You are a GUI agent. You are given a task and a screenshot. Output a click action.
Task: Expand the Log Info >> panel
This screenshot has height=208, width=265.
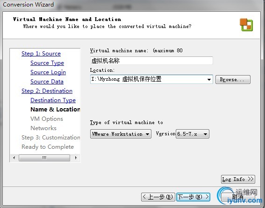[238, 179]
